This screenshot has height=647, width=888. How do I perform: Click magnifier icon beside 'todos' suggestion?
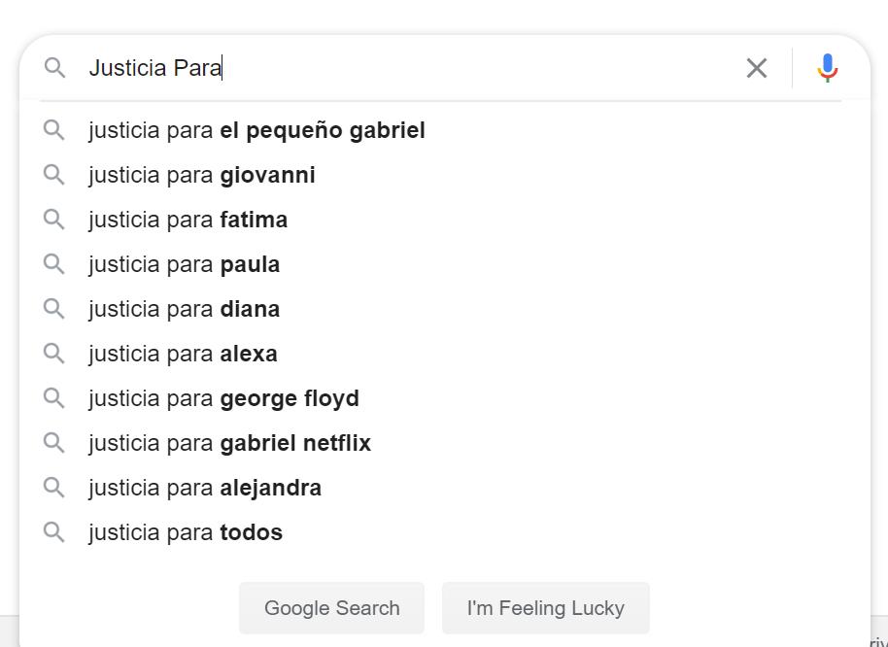[54, 532]
